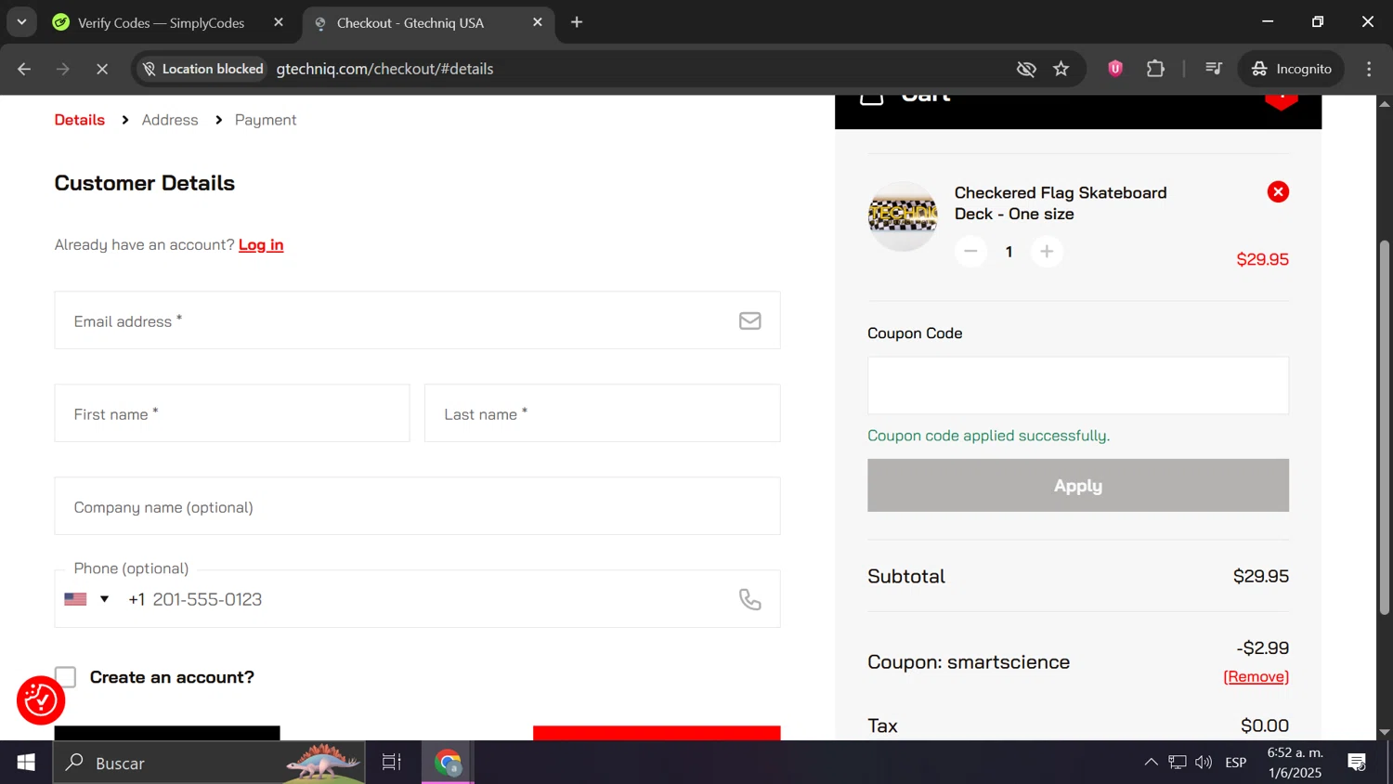
Task: Click the Coupon code applied successfully message
Action: tap(988, 436)
